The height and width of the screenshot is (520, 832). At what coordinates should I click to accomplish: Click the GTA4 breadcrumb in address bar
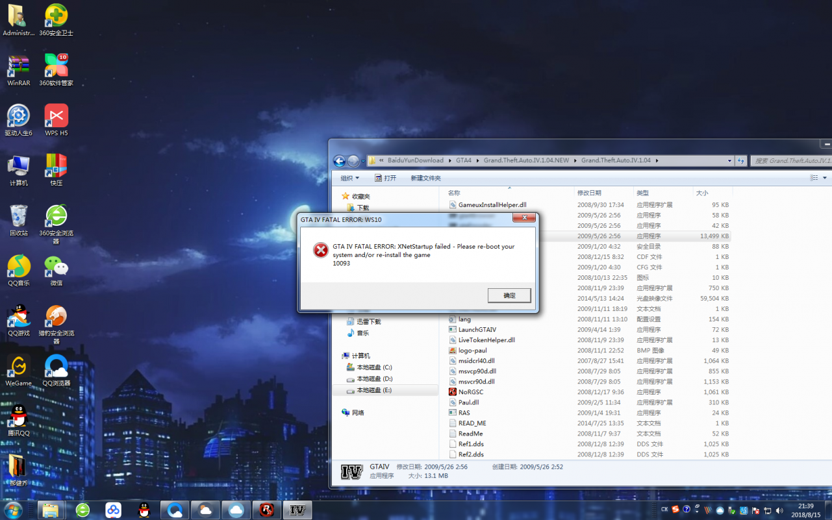click(x=463, y=160)
